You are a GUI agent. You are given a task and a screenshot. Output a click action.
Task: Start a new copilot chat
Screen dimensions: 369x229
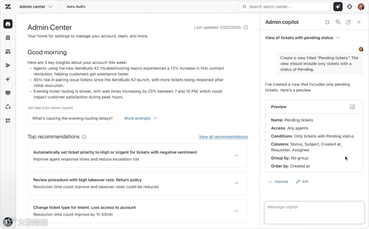pos(348,22)
